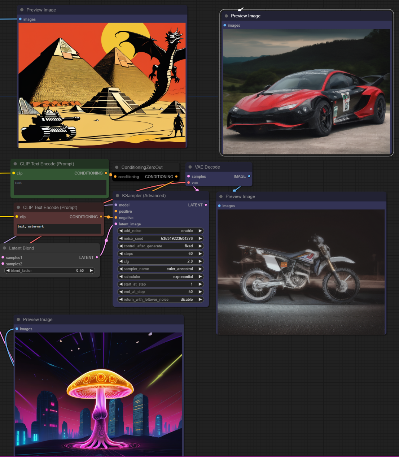Open the sampler_name dropdown showing euler_ancestral

(161, 269)
